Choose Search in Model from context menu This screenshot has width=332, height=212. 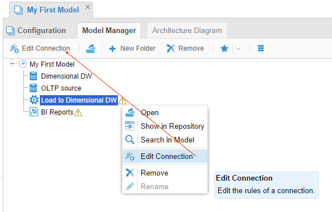[165, 140]
